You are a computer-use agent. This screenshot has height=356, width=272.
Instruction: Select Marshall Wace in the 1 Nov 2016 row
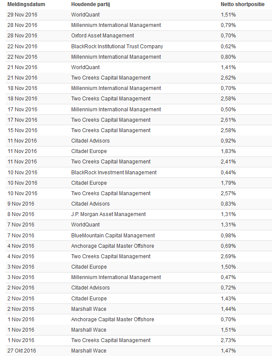click(x=89, y=330)
